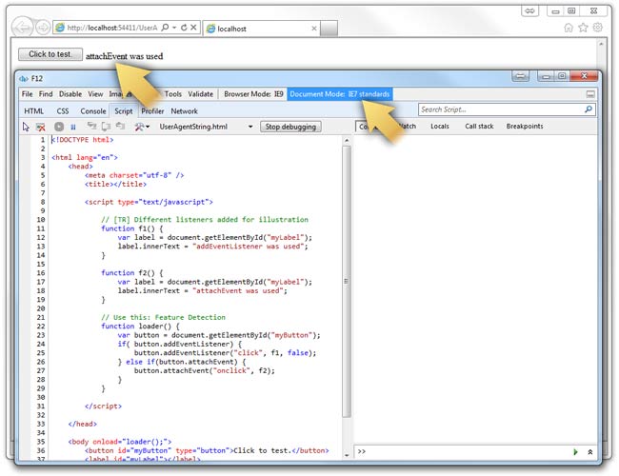Click the console command input line
Screen dimensions: 619x476
[462, 451]
